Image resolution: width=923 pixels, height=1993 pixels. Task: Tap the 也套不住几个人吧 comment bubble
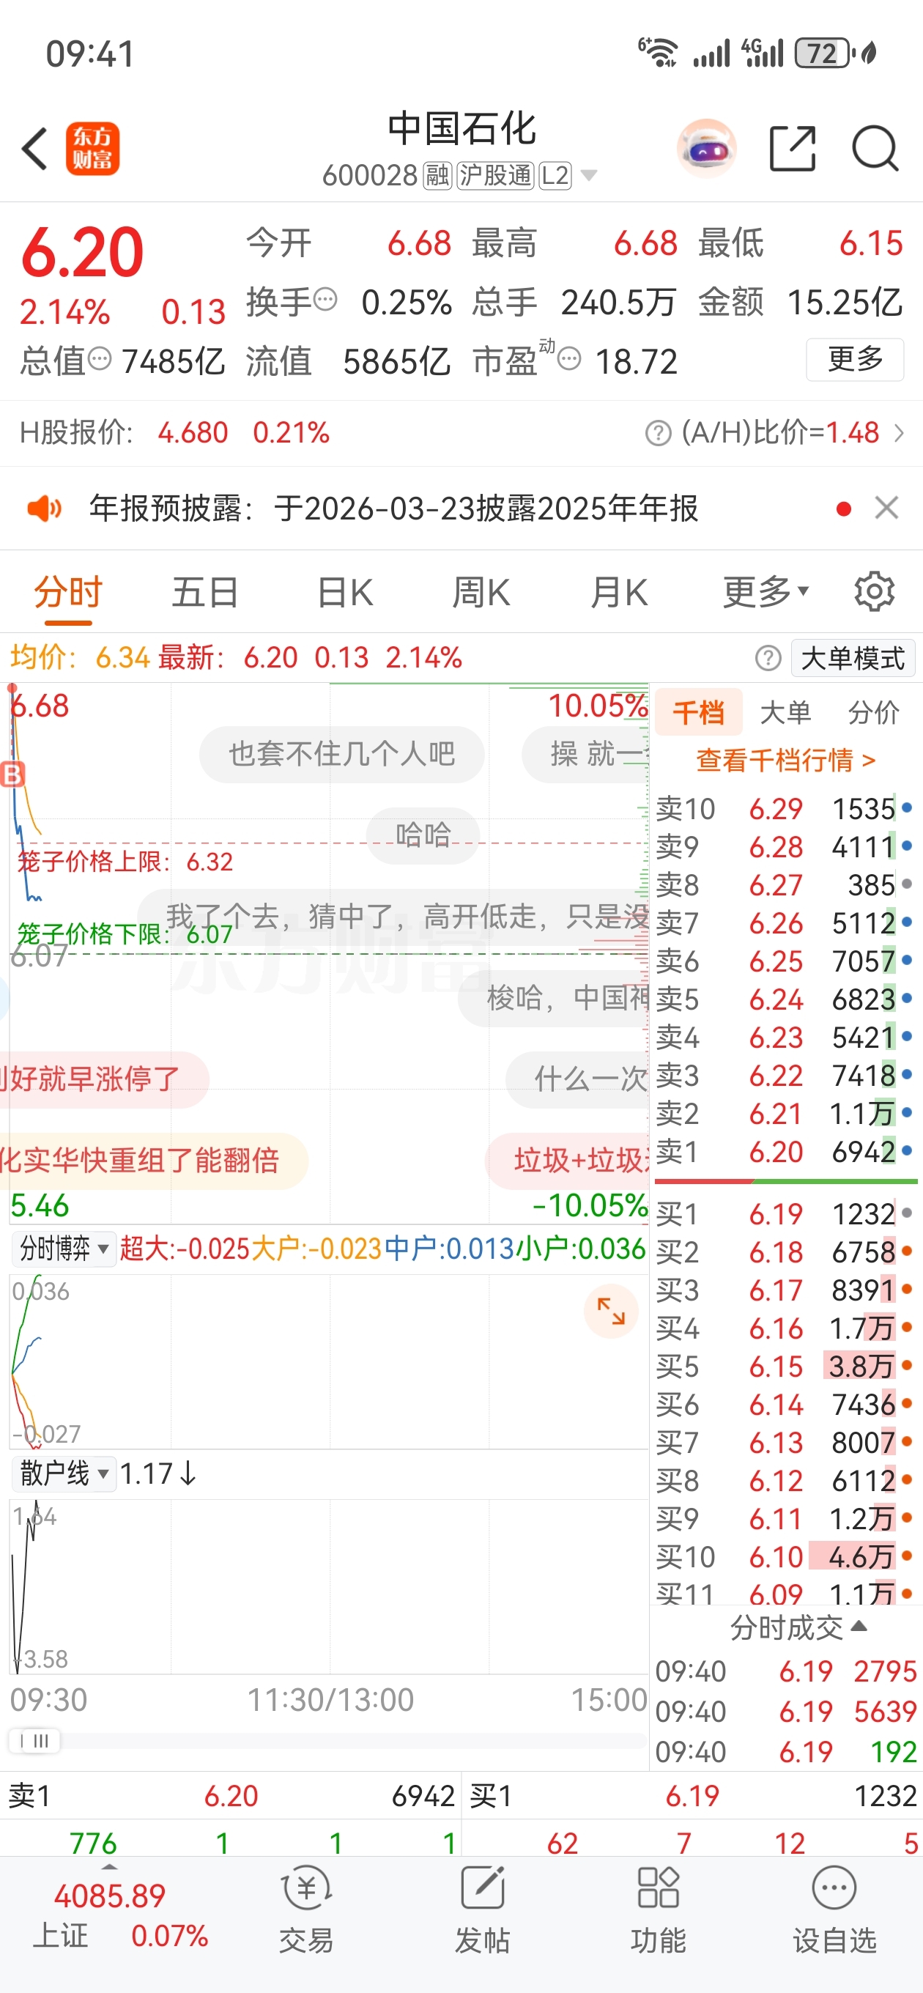pyautogui.click(x=342, y=755)
